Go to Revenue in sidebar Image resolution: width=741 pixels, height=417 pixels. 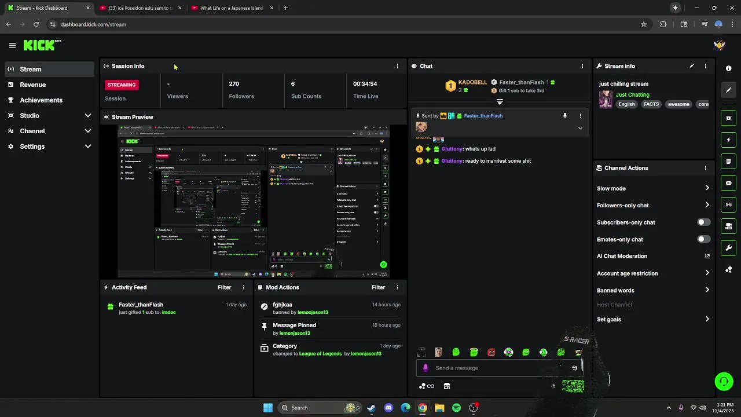pyautogui.click(x=49, y=85)
